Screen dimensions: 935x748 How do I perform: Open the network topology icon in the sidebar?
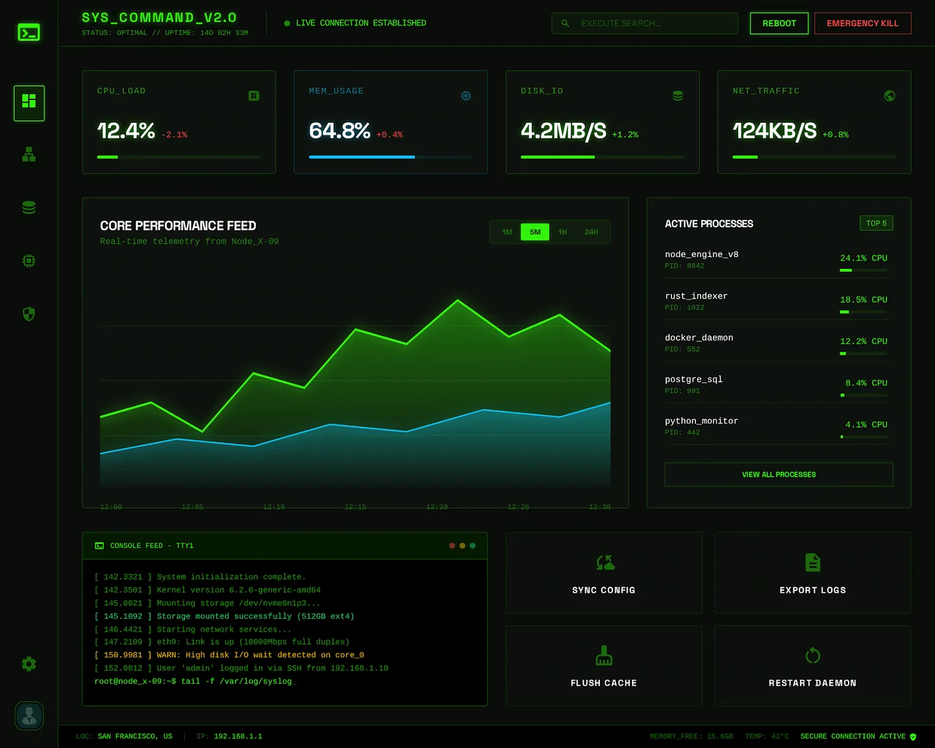29,155
